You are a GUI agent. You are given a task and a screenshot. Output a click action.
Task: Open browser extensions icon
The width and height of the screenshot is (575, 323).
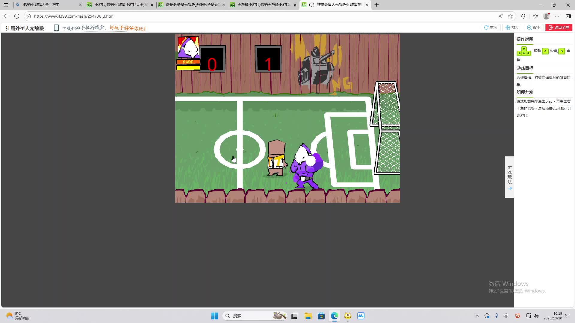click(x=523, y=16)
